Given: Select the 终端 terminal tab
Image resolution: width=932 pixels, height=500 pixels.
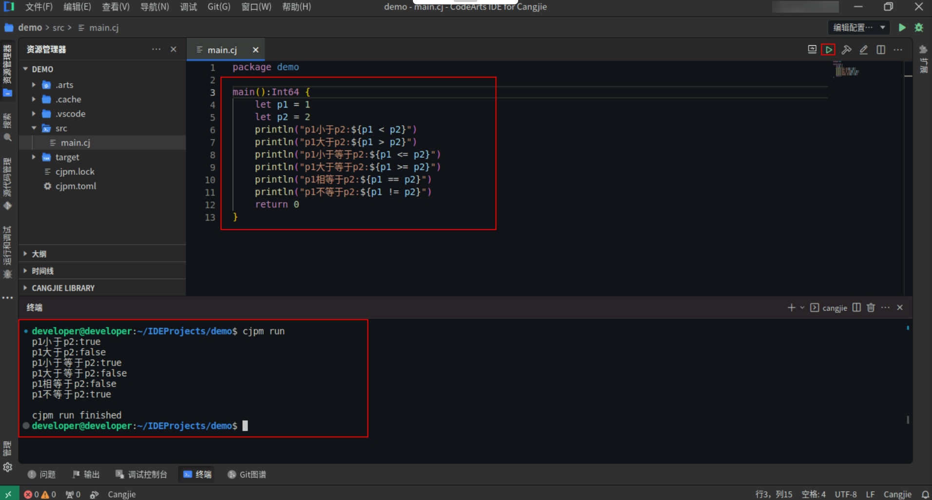Looking at the screenshot, I should [197, 474].
